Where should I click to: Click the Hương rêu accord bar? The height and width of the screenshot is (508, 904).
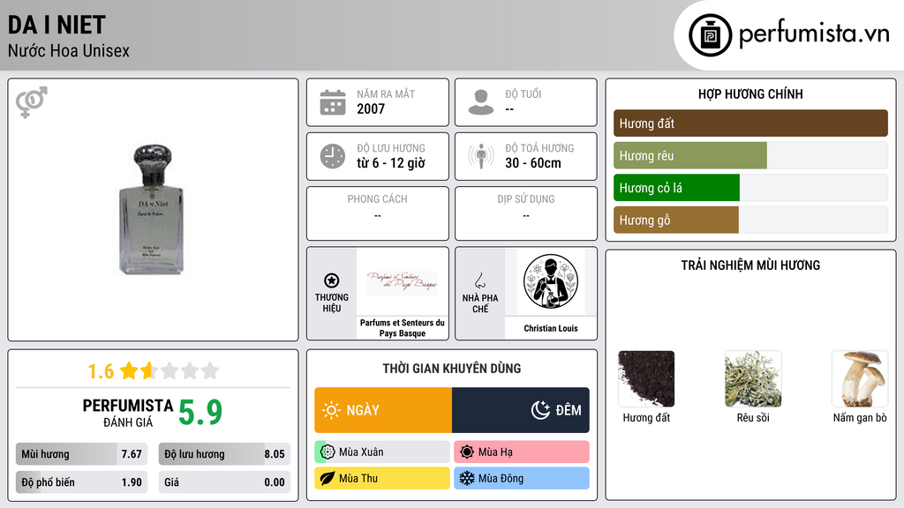[x=750, y=155]
